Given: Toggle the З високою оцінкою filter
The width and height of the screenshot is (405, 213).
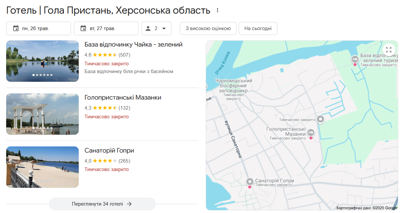Looking at the screenshot, I should tap(208, 28).
